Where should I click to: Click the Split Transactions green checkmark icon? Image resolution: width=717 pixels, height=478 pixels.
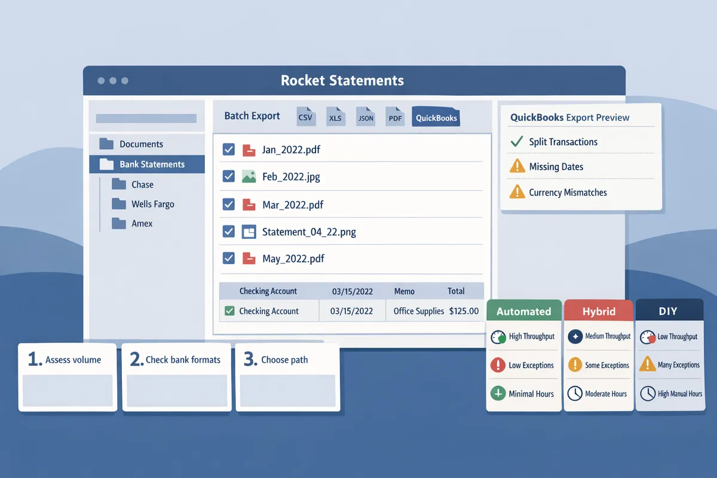[517, 142]
